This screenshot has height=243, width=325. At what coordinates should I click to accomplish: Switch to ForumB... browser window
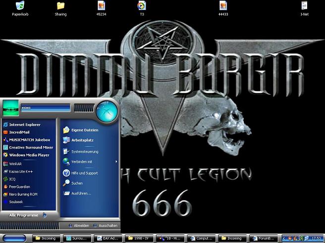(x=264, y=239)
